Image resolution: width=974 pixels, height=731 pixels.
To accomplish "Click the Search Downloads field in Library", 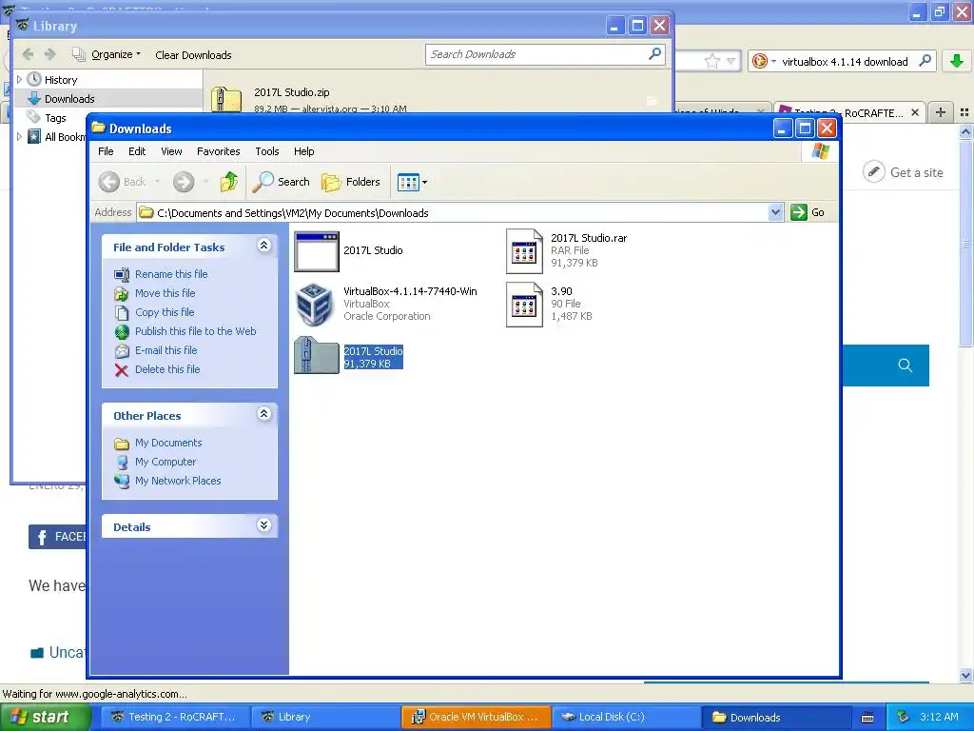I will click(545, 54).
